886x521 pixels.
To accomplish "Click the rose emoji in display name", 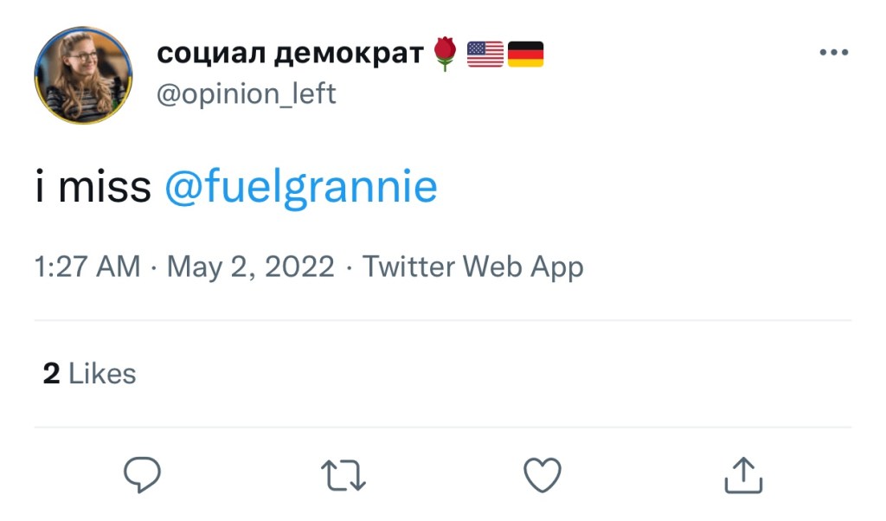I will 445,54.
